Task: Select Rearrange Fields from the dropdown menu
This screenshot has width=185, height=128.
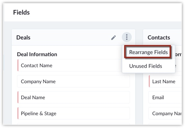Action: (148, 52)
